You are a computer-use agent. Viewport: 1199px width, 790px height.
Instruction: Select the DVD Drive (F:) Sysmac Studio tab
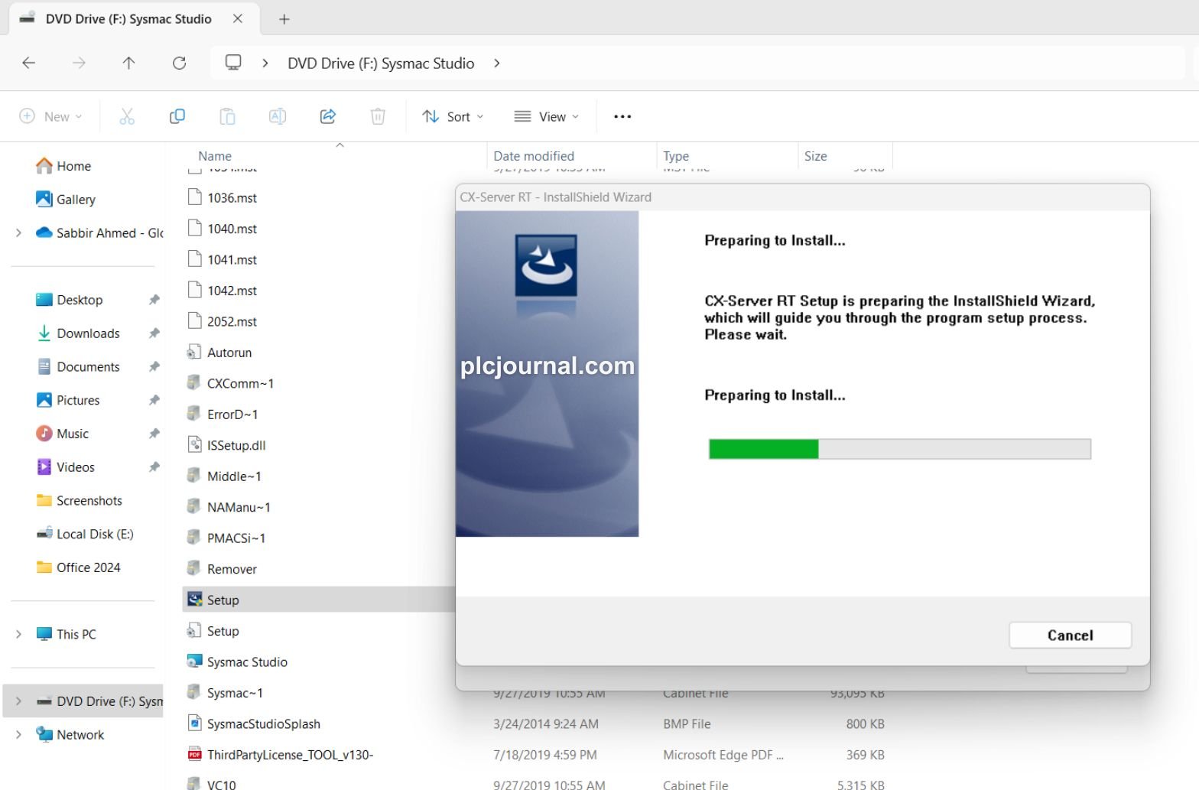pyautogui.click(x=128, y=19)
